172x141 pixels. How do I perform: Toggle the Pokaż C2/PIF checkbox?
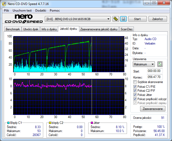tap(135, 90)
